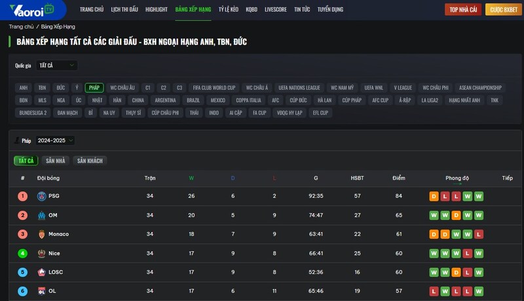Open Trang chủ in navigation bar
Image resolution: width=524 pixels, height=301 pixels.
pyautogui.click(x=92, y=10)
